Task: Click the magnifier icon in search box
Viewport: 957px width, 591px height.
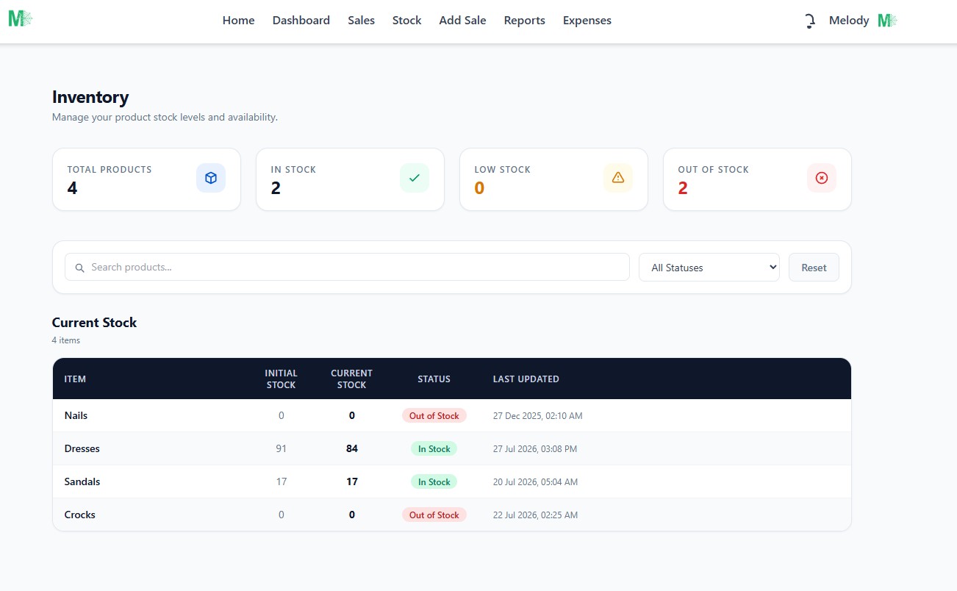Action: point(80,268)
